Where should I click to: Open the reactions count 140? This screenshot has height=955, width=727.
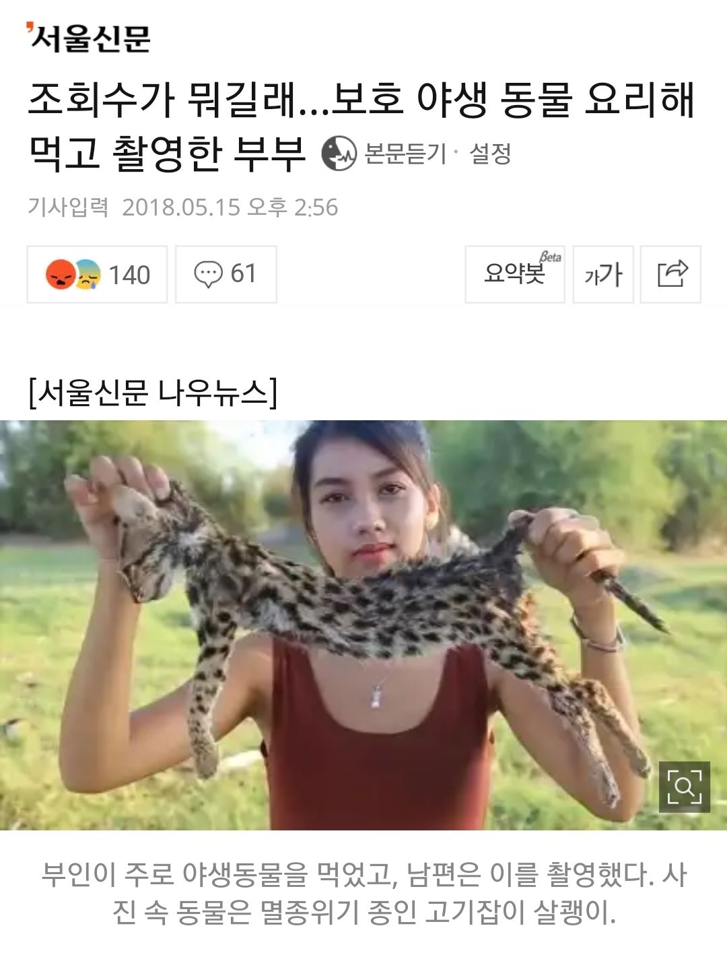[x=129, y=275]
